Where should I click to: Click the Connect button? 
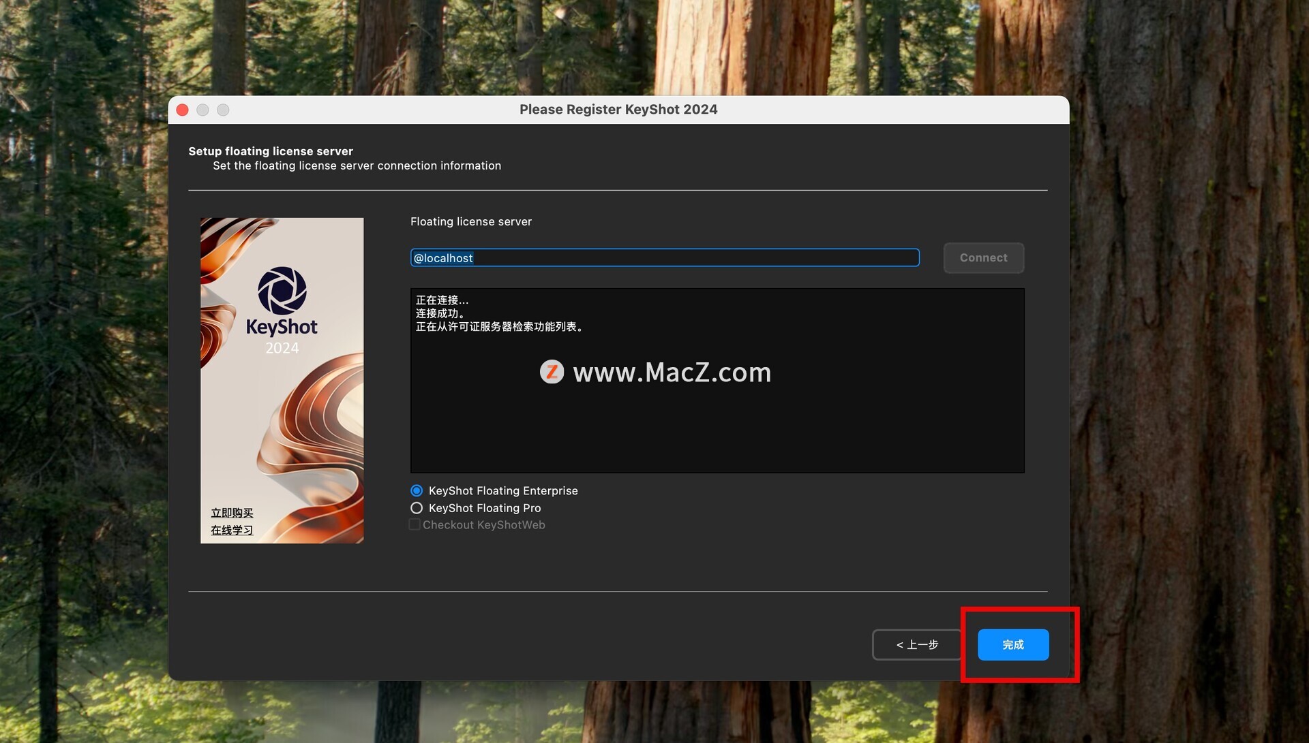coord(983,257)
